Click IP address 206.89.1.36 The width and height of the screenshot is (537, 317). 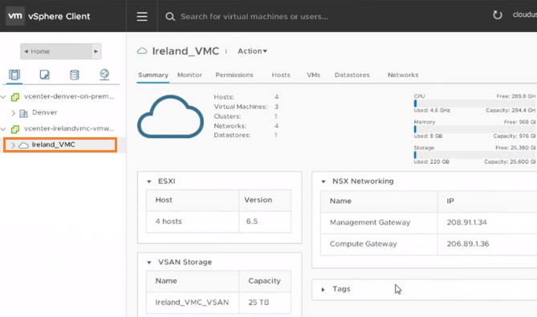467,244
